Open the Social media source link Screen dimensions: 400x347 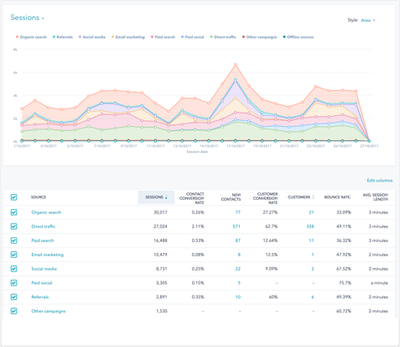point(44,269)
